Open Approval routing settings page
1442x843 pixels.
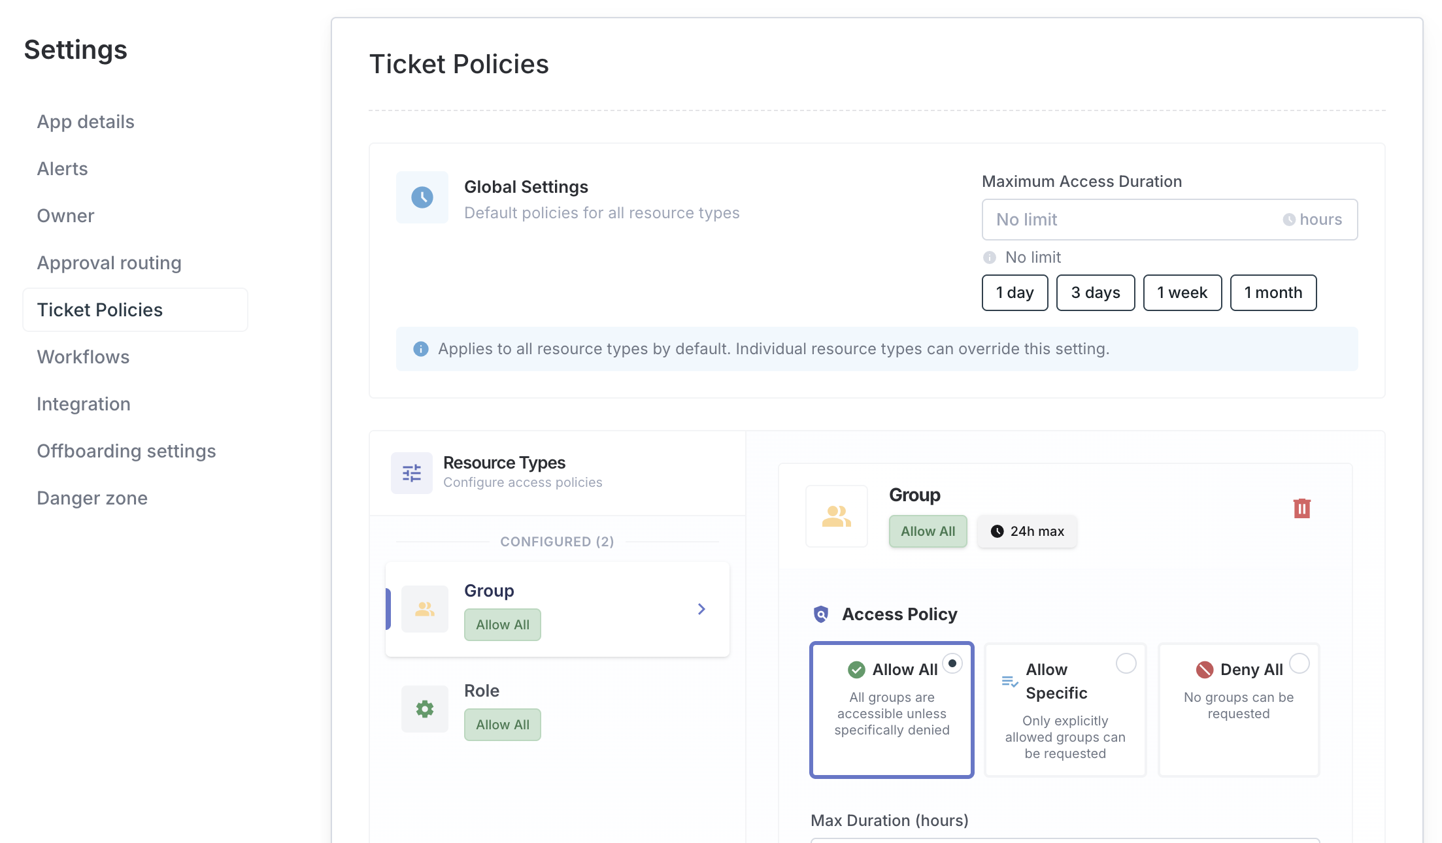(109, 263)
